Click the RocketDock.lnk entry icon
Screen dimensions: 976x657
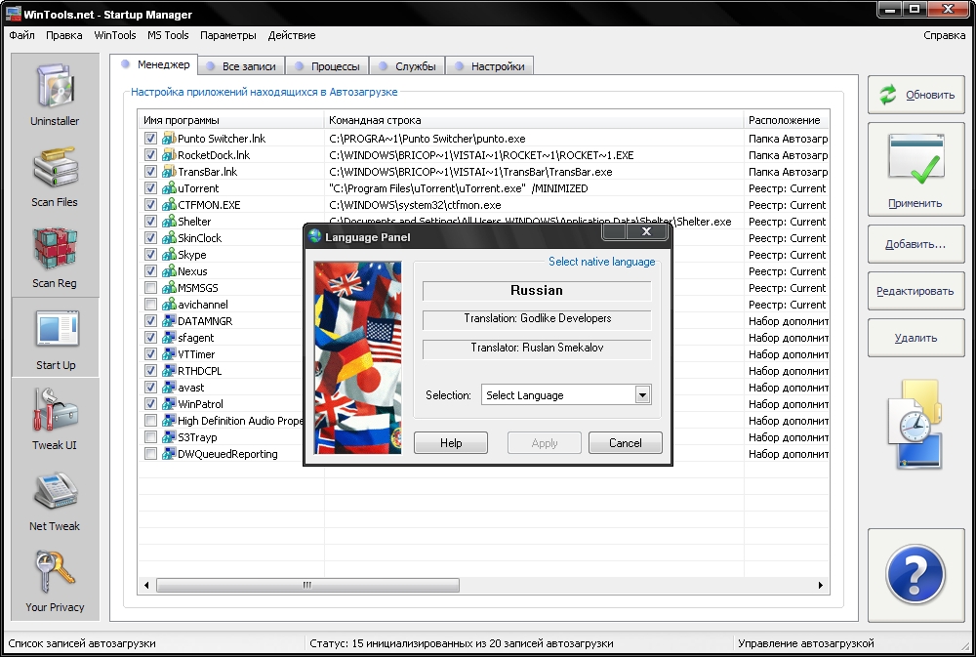[169, 155]
